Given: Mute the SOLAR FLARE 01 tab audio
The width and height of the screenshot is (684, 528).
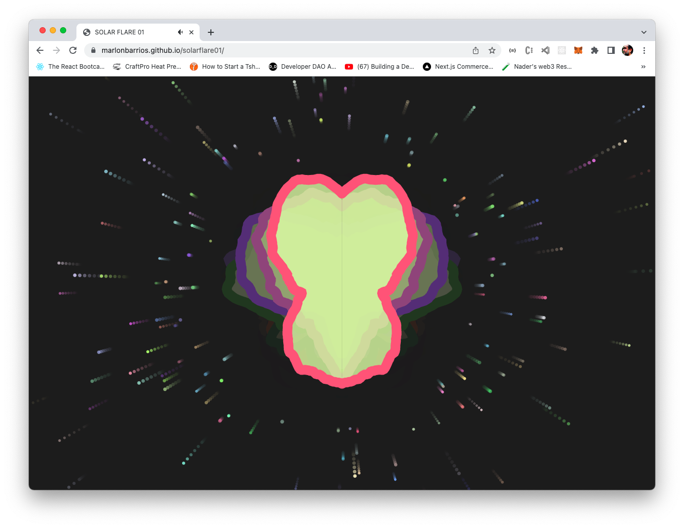Looking at the screenshot, I should click(x=180, y=32).
